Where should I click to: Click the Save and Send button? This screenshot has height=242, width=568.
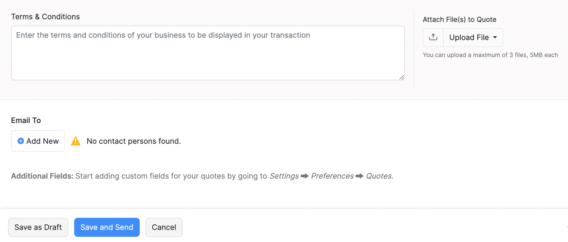(x=107, y=227)
